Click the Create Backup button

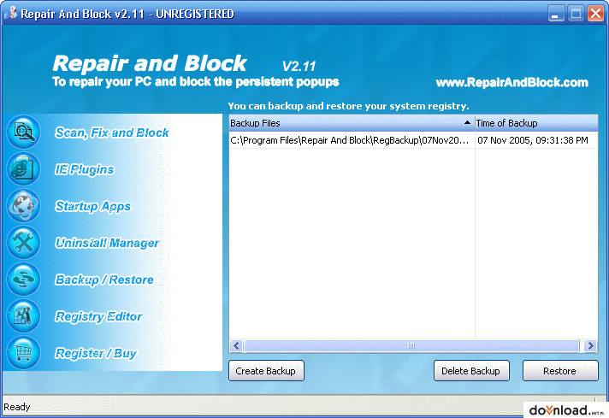click(266, 371)
